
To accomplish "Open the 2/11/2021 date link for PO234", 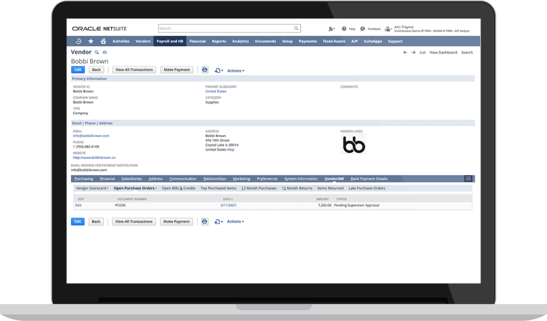I will [229, 205].
